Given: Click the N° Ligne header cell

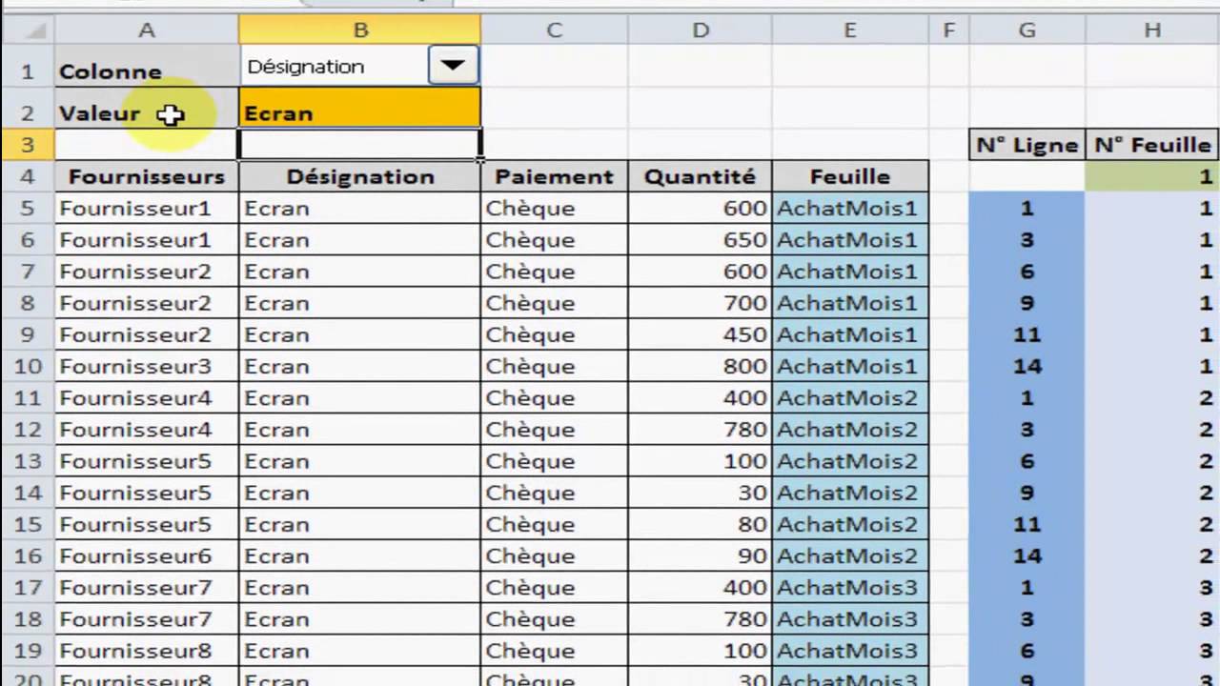Looking at the screenshot, I should tap(1027, 145).
